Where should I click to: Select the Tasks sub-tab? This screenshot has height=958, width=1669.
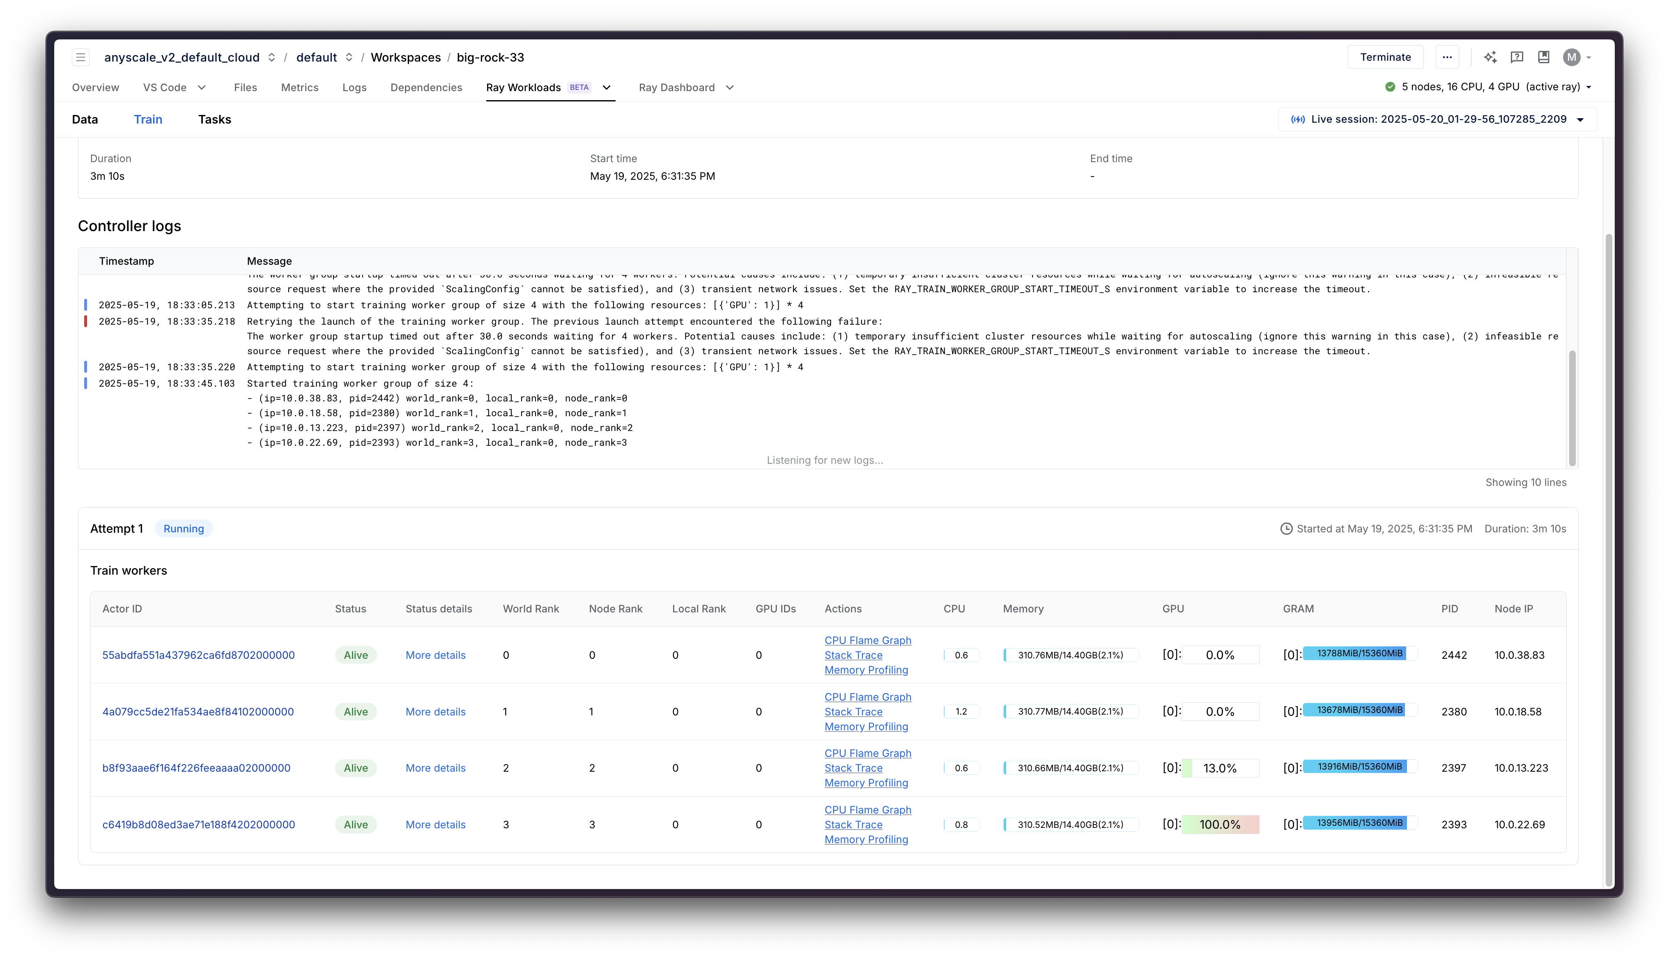[x=214, y=120]
